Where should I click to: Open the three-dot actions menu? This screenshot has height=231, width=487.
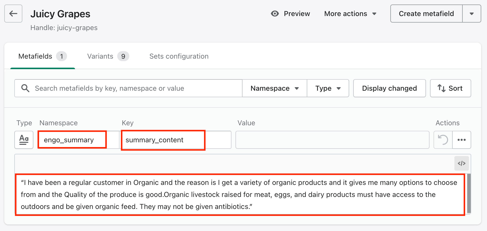[461, 140]
